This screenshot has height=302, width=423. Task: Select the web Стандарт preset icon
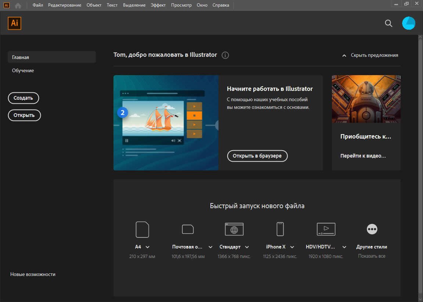[x=234, y=229]
